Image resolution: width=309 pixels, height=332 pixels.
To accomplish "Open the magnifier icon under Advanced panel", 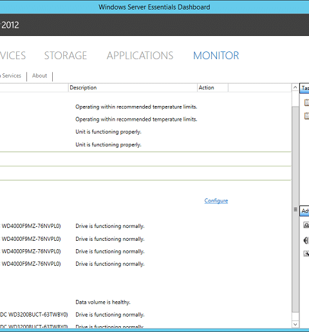I will [306, 225].
